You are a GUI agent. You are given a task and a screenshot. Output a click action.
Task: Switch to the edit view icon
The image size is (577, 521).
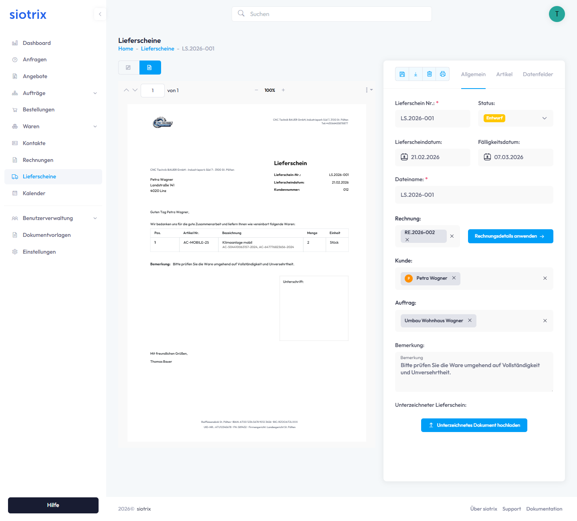[x=129, y=68]
